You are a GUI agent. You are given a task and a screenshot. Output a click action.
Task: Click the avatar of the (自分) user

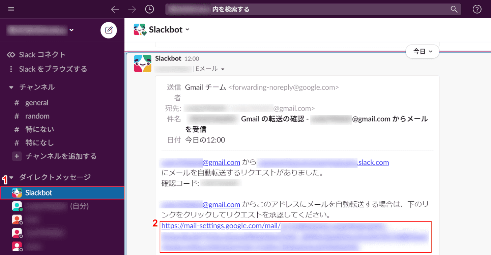[x=17, y=206]
